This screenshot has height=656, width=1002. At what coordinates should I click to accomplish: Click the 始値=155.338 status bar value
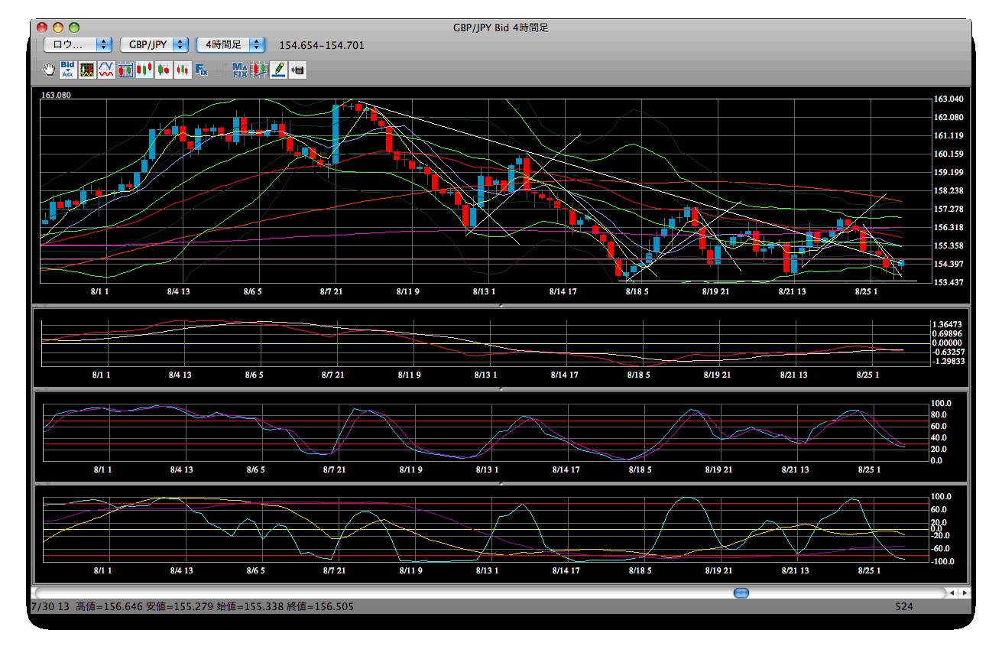[x=251, y=607]
